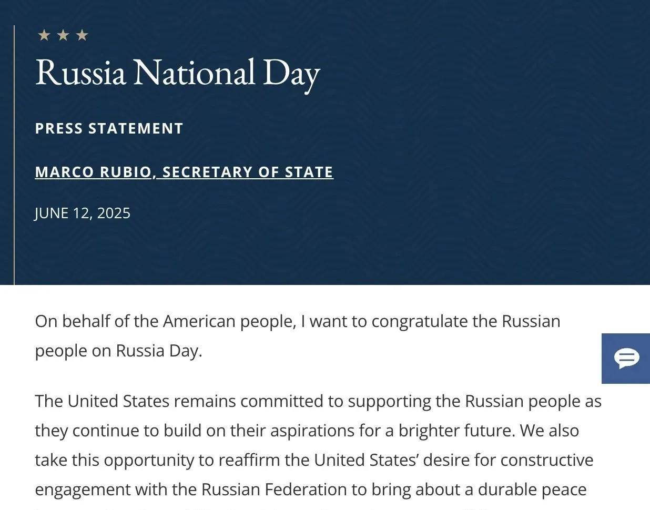The height and width of the screenshot is (510, 650).
Task: Click the line starting "take this opportunity"
Action: click(314, 460)
